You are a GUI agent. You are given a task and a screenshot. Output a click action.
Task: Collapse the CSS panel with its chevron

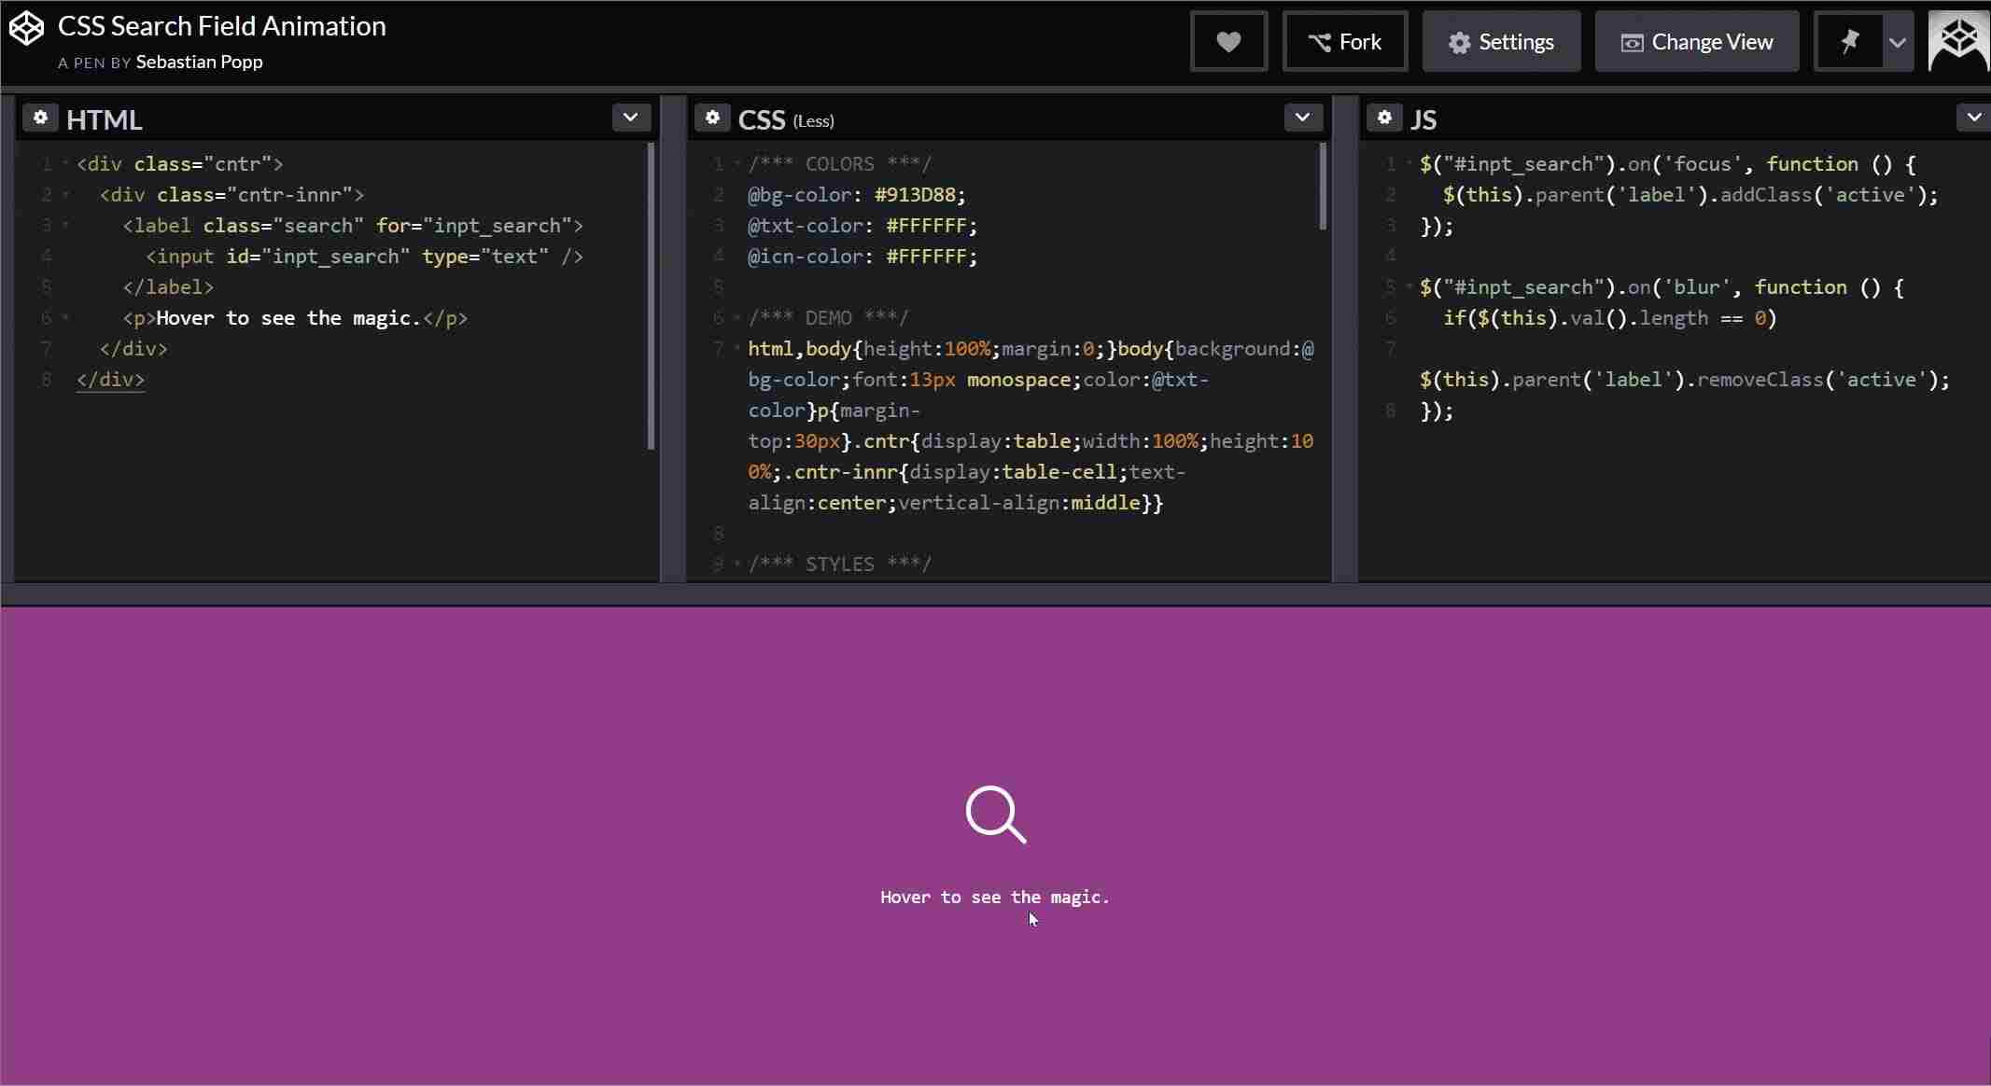1302,118
